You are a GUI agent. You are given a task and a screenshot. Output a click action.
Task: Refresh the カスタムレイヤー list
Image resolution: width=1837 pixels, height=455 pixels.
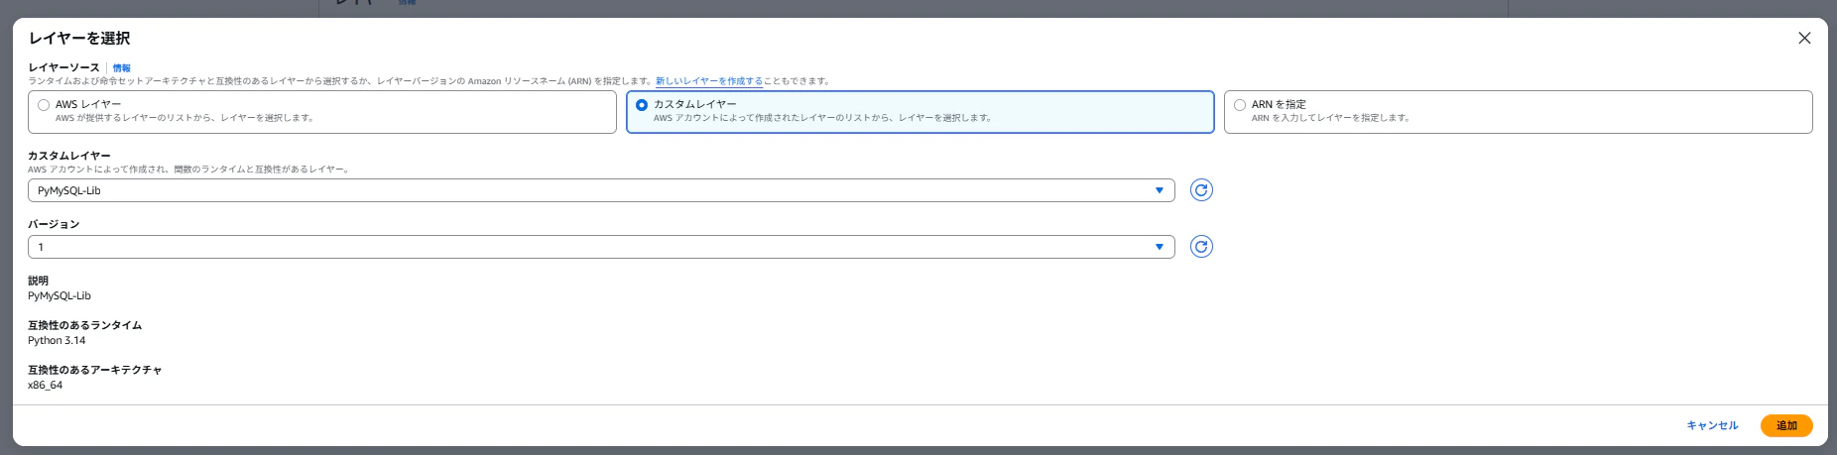coord(1201,190)
